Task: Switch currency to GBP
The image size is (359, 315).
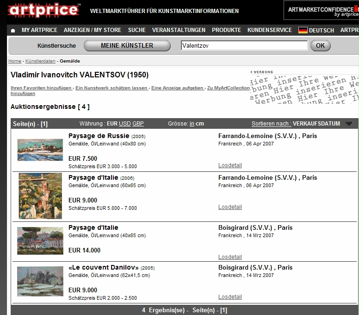Action: [138, 124]
